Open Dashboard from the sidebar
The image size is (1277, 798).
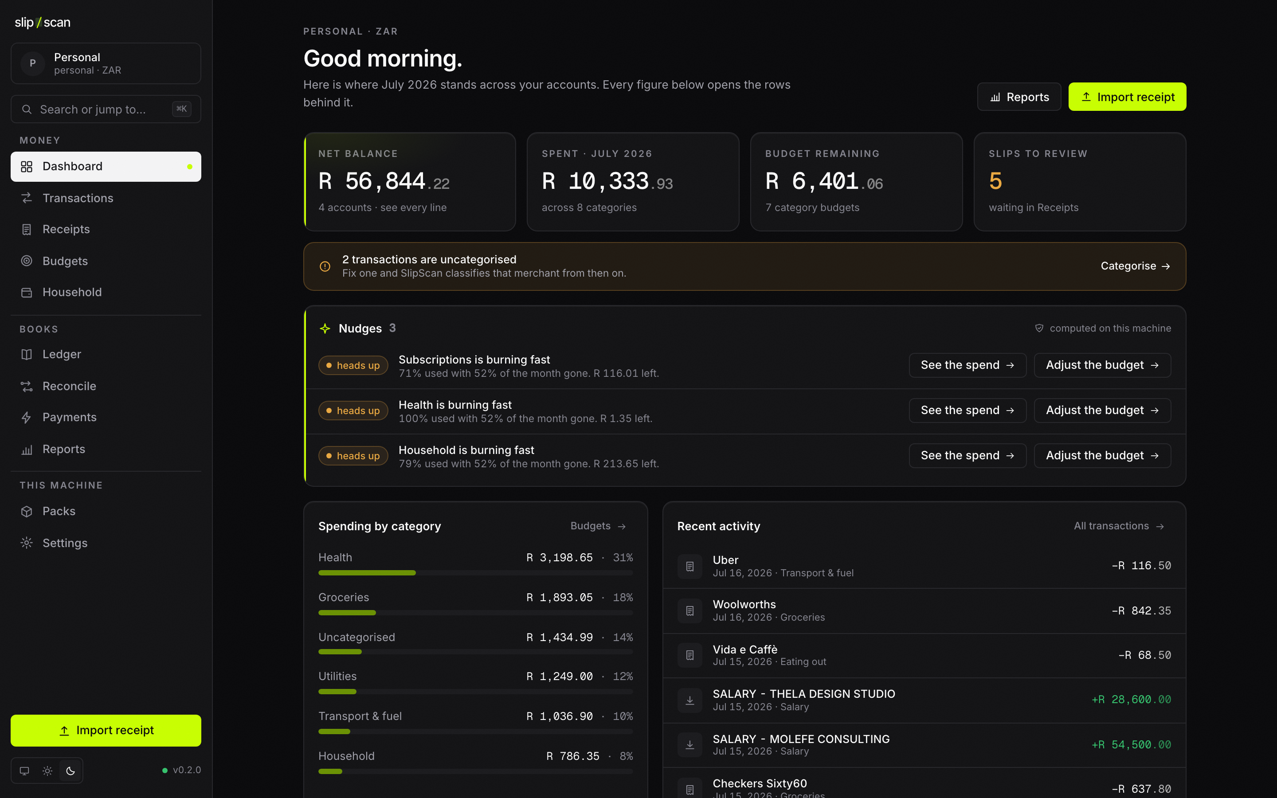[x=106, y=166]
